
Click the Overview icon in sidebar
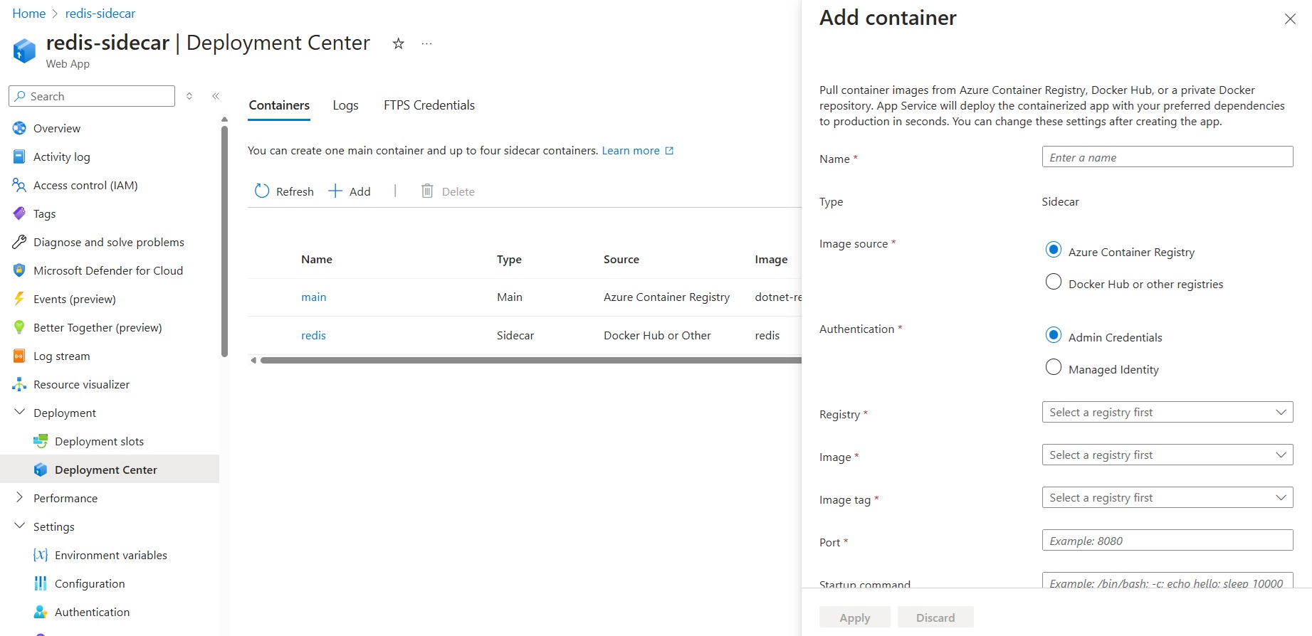(x=19, y=128)
